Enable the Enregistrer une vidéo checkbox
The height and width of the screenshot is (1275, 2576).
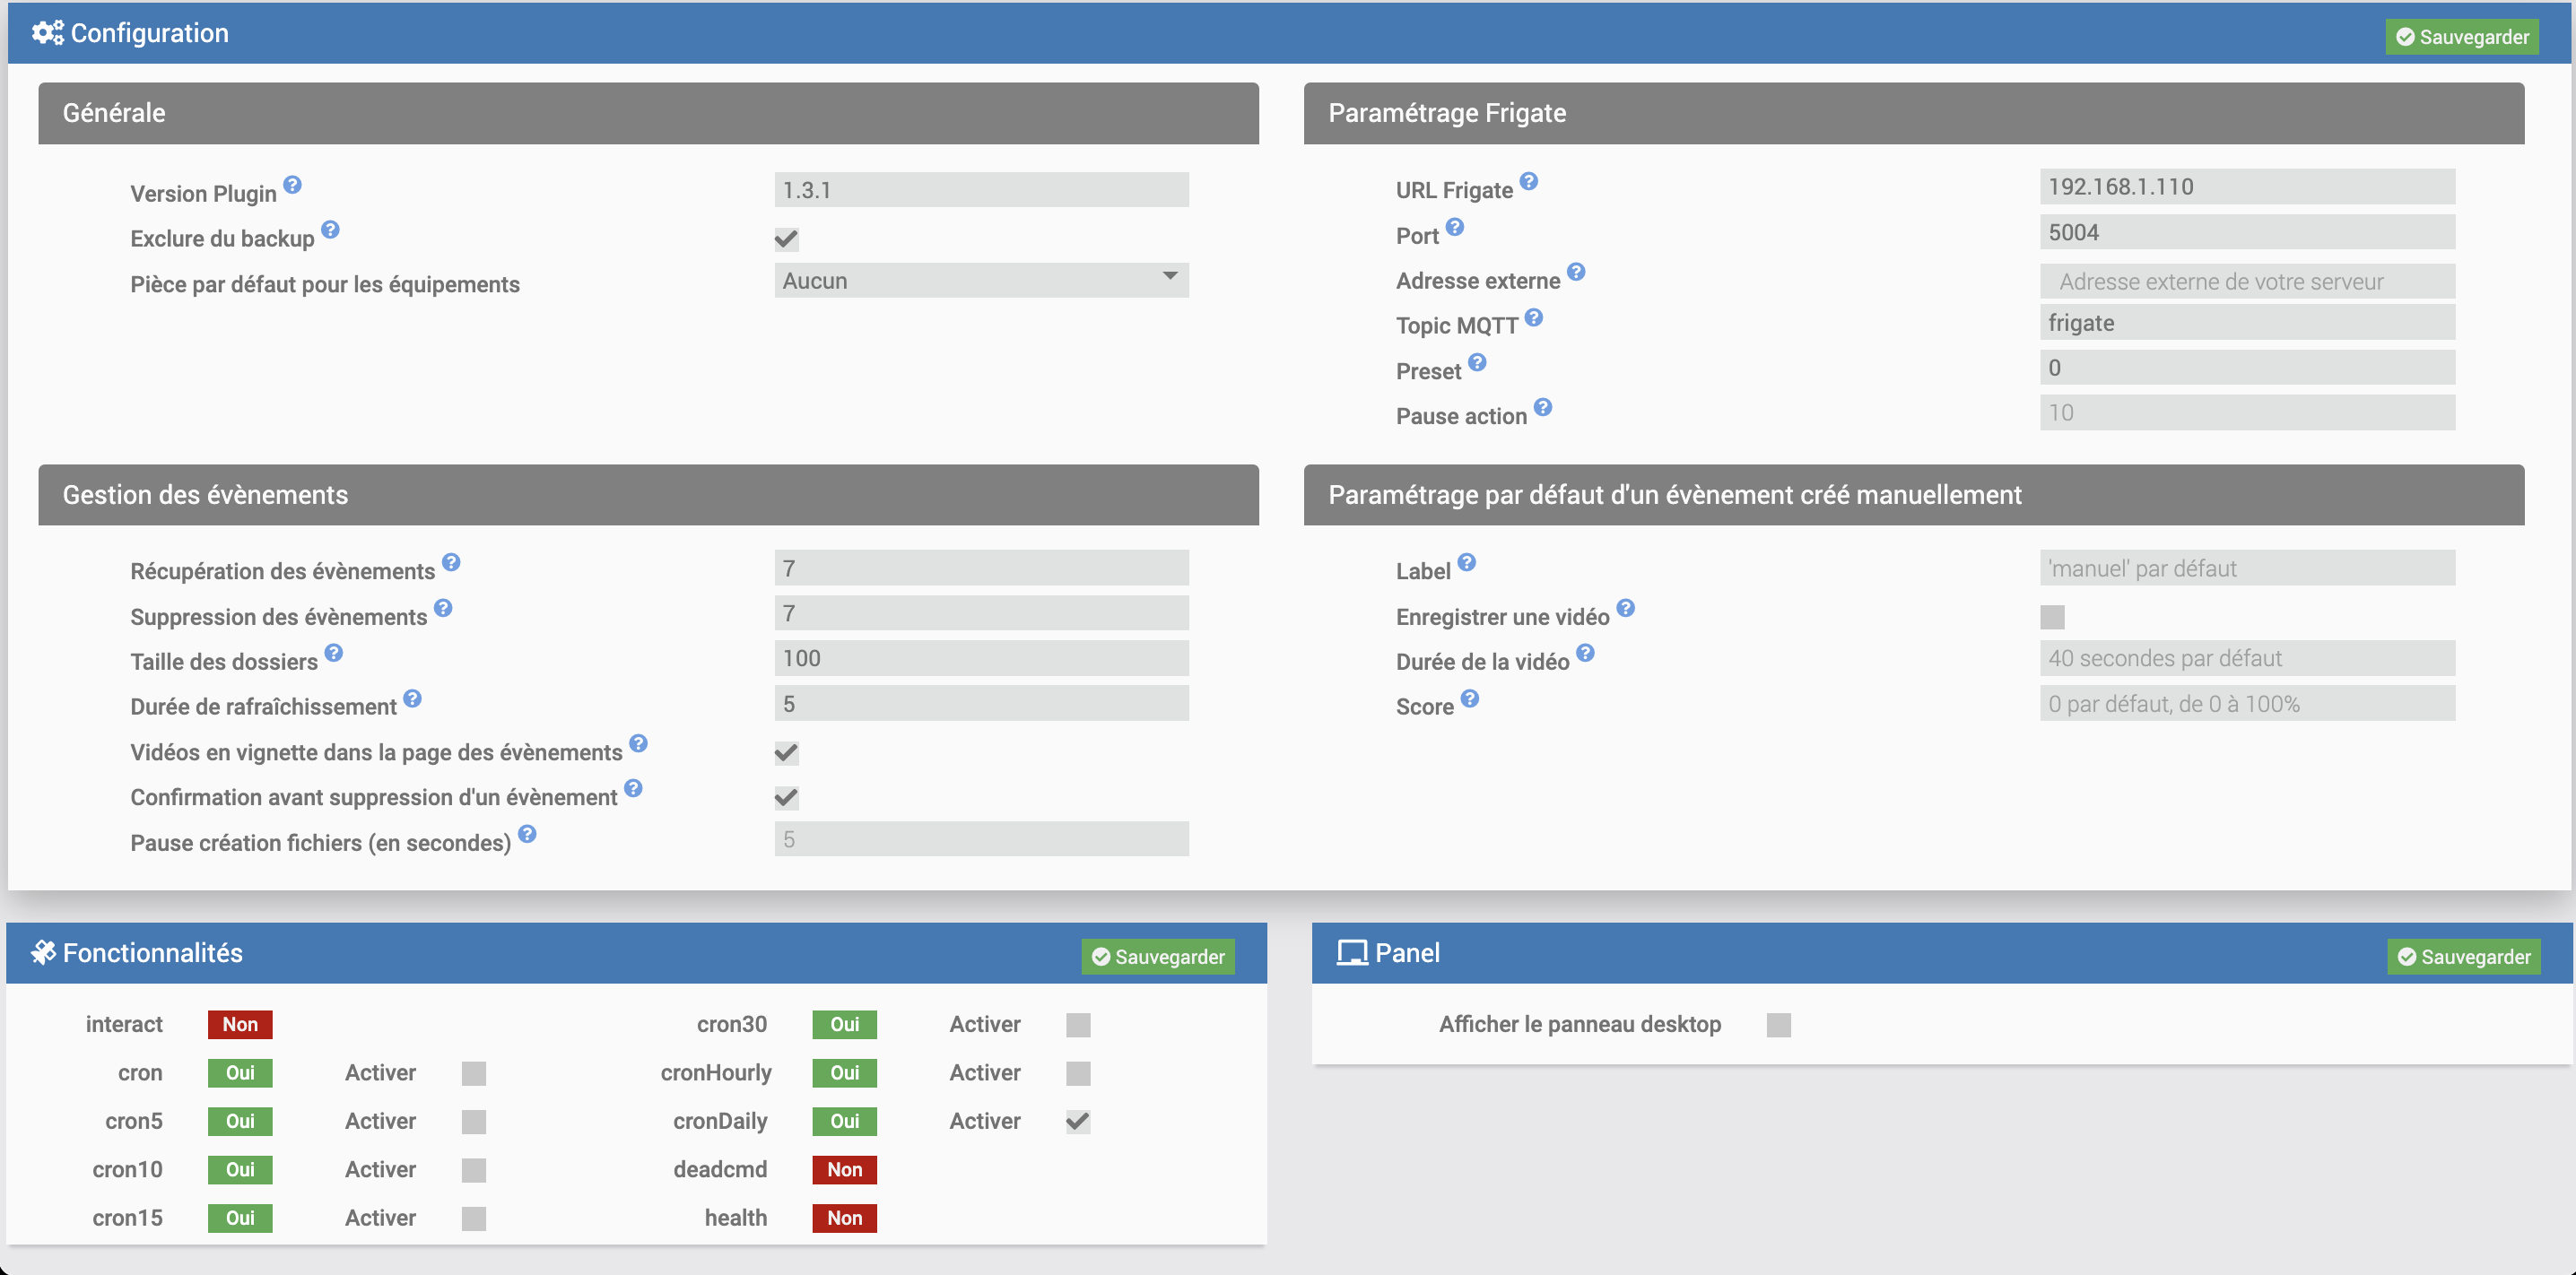point(2052,617)
